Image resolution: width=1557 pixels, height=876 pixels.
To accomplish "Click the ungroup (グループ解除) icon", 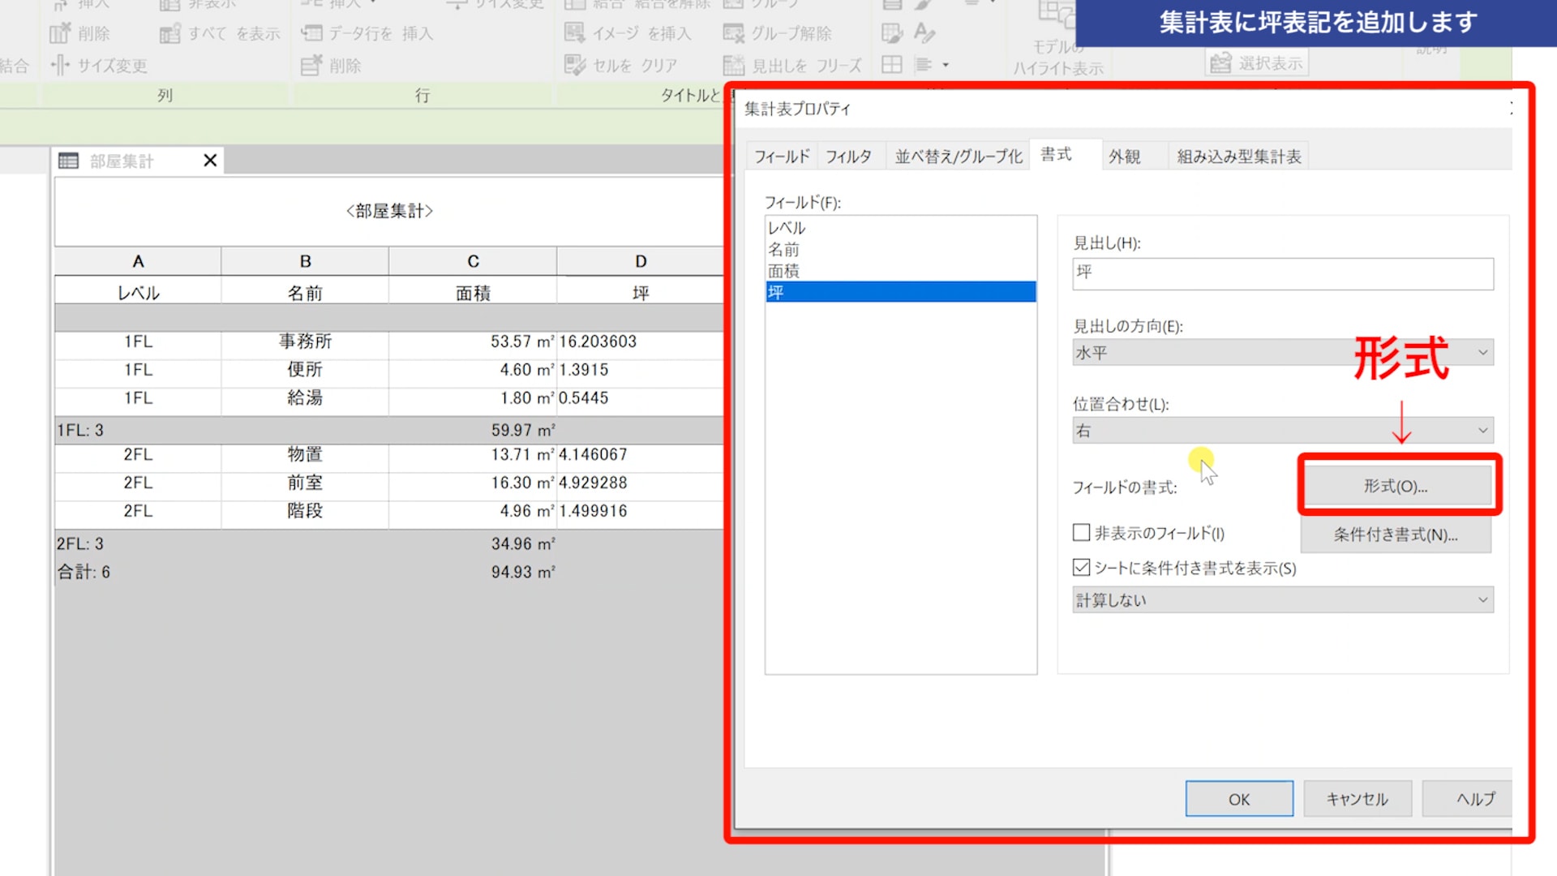I will tap(733, 33).
